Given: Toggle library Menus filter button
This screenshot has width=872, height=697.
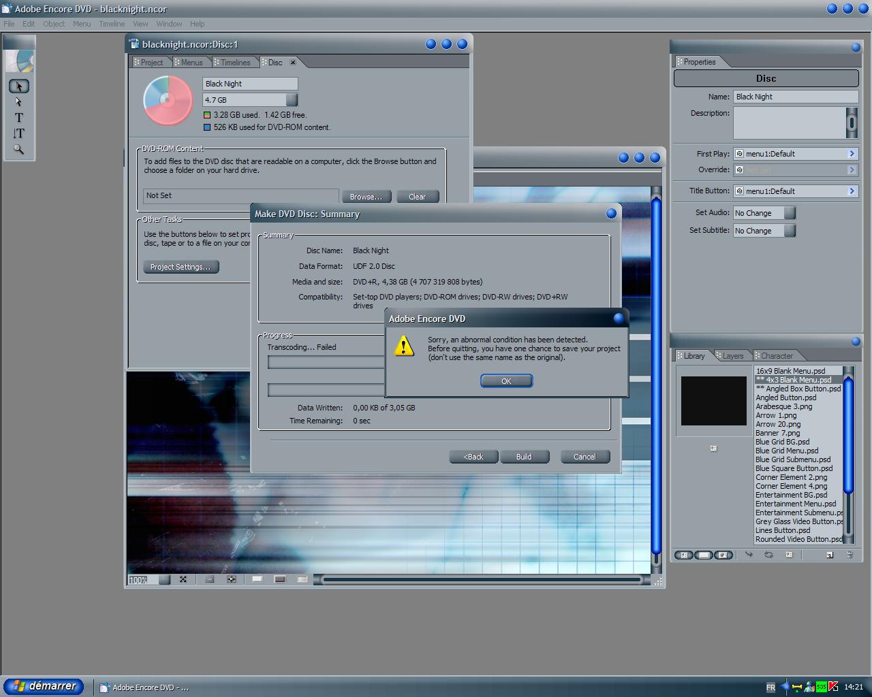Looking at the screenshot, I should [684, 555].
